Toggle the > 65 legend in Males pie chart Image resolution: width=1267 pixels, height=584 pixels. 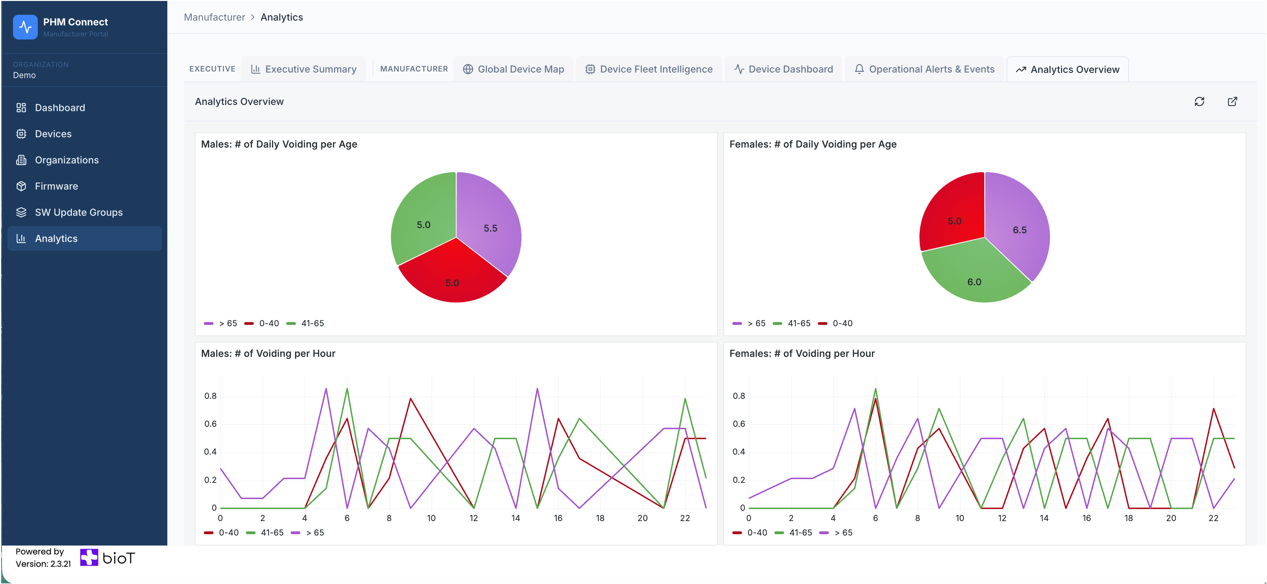click(221, 323)
